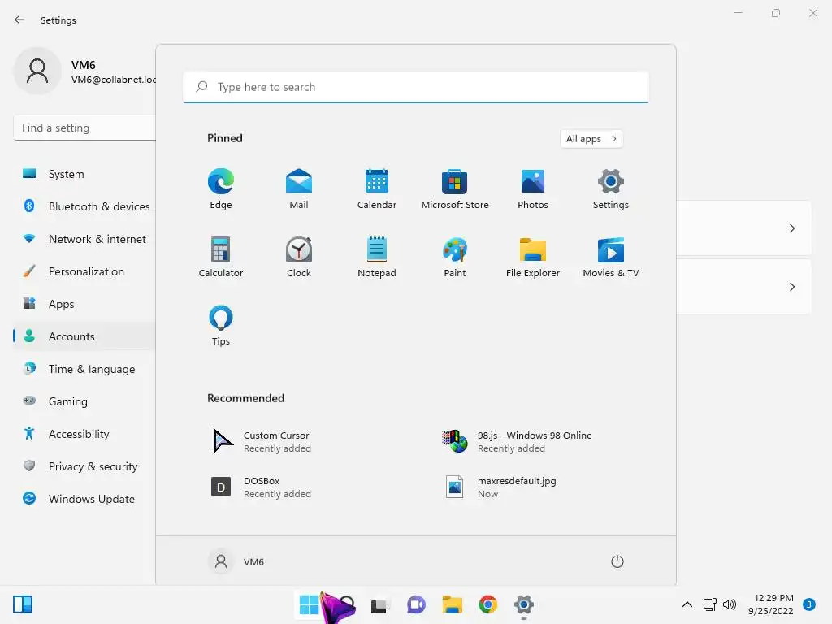Click the Find a setting field

coord(84,128)
